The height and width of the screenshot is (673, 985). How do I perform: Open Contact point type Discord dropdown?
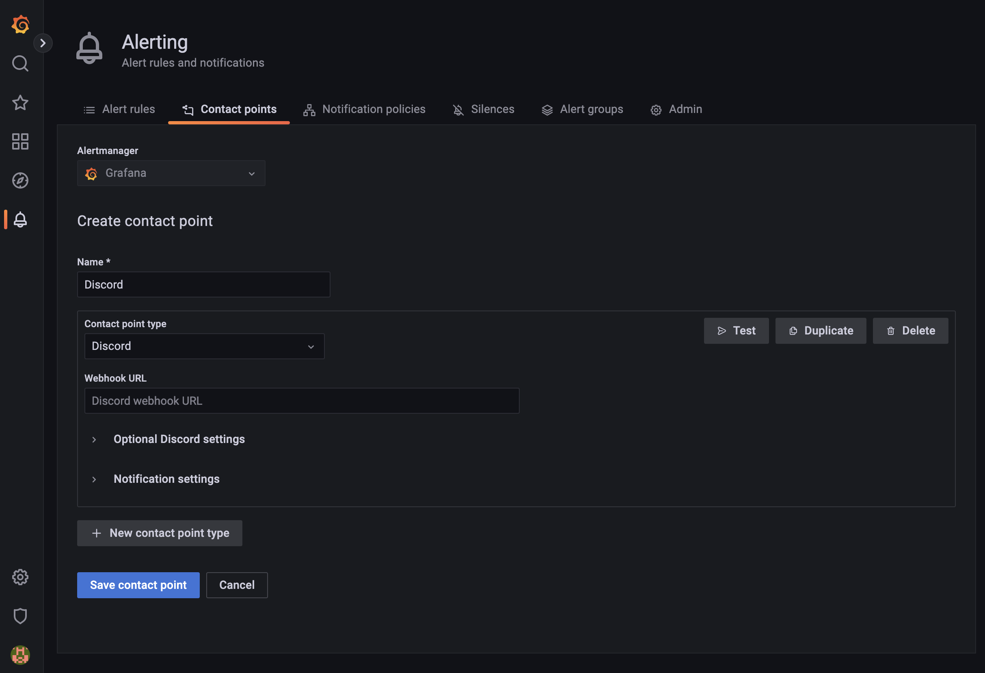point(204,346)
